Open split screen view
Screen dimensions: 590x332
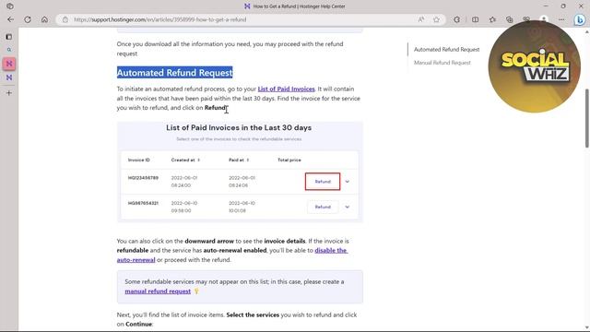(x=476, y=19)
